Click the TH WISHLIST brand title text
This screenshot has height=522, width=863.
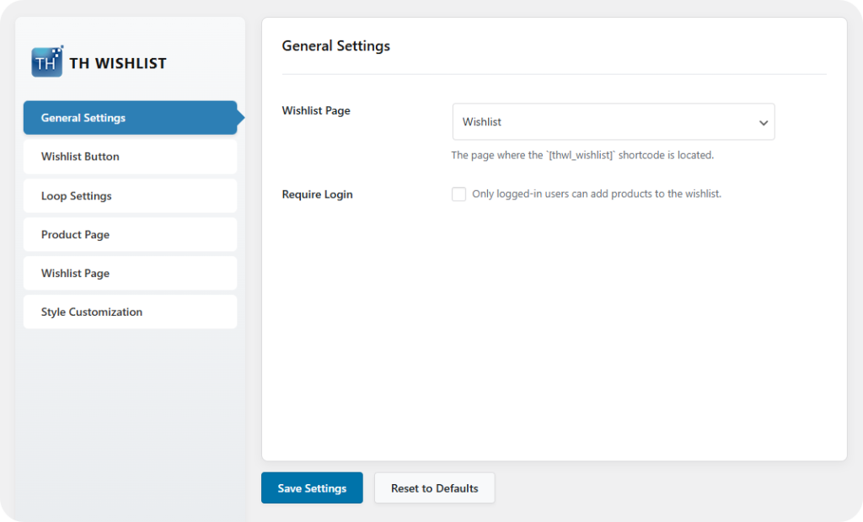click(x=118, y=63)
